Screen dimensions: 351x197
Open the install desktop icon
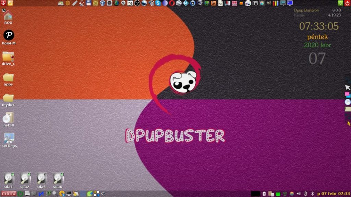tap(8, 118)
